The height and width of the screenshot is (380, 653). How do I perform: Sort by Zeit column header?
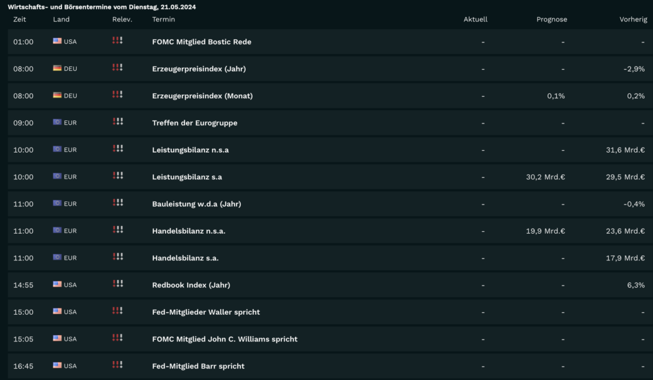coord(20,19)
